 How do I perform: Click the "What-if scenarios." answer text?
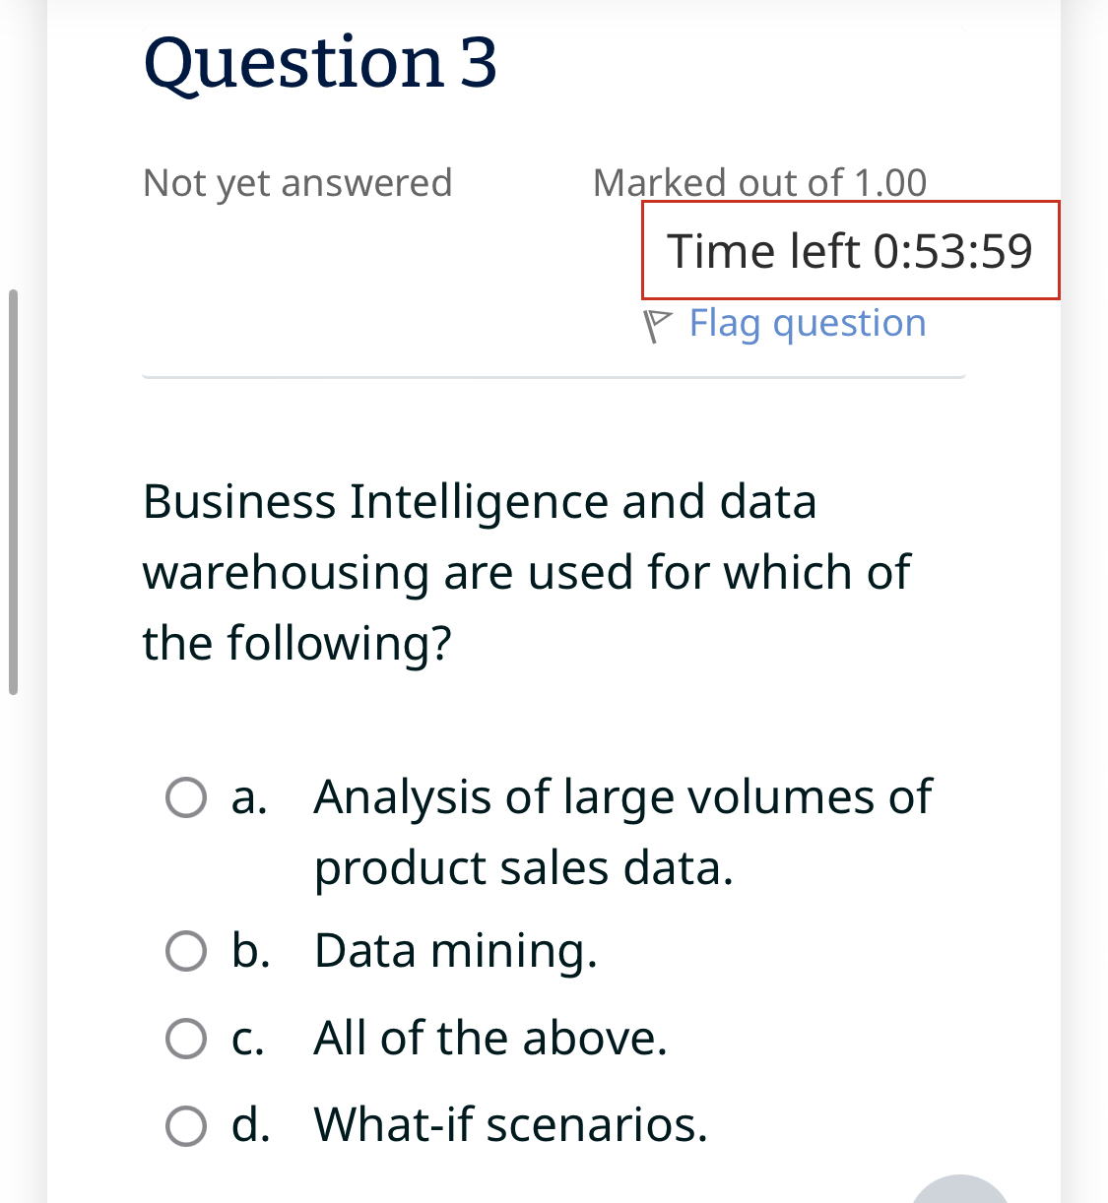coord(510,1123)
